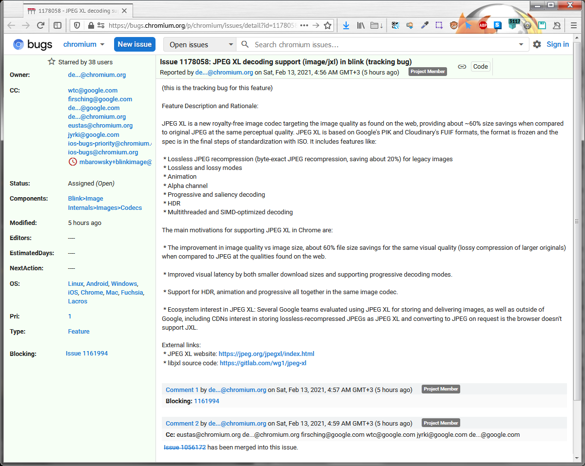Expand search options arrow in search box

pyautogui.click(x=521, y=44)
